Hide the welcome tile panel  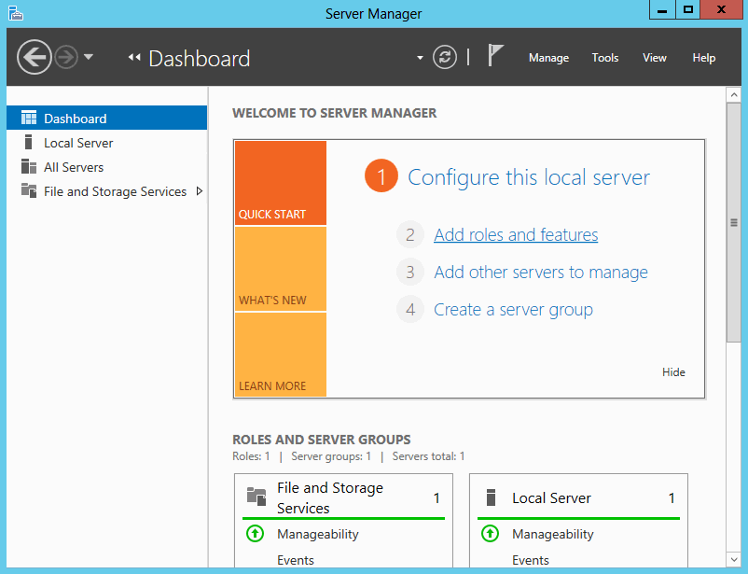point(673,372)
